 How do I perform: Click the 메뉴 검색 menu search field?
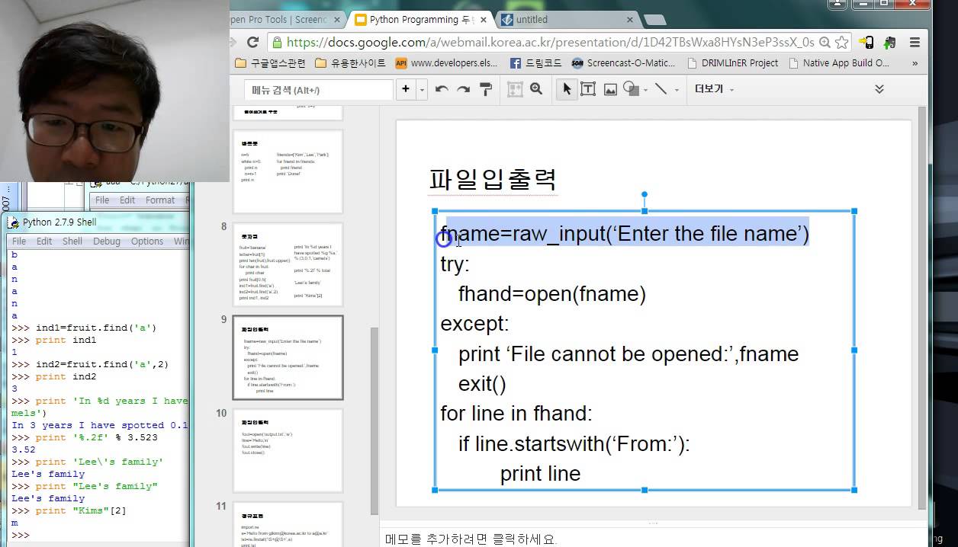319,90
